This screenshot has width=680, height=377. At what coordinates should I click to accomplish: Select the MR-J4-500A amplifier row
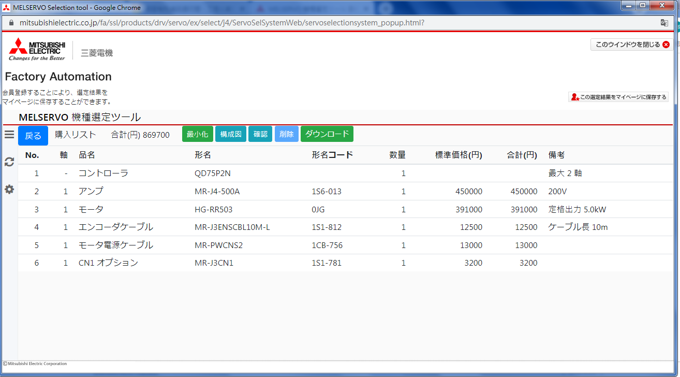tap(217, 192)
